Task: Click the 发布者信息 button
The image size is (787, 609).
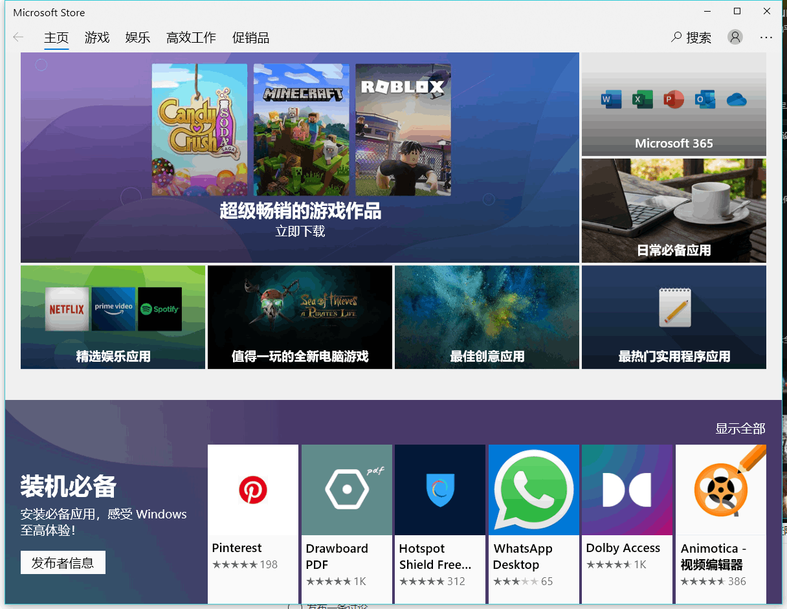Action: tap(63, 562)
